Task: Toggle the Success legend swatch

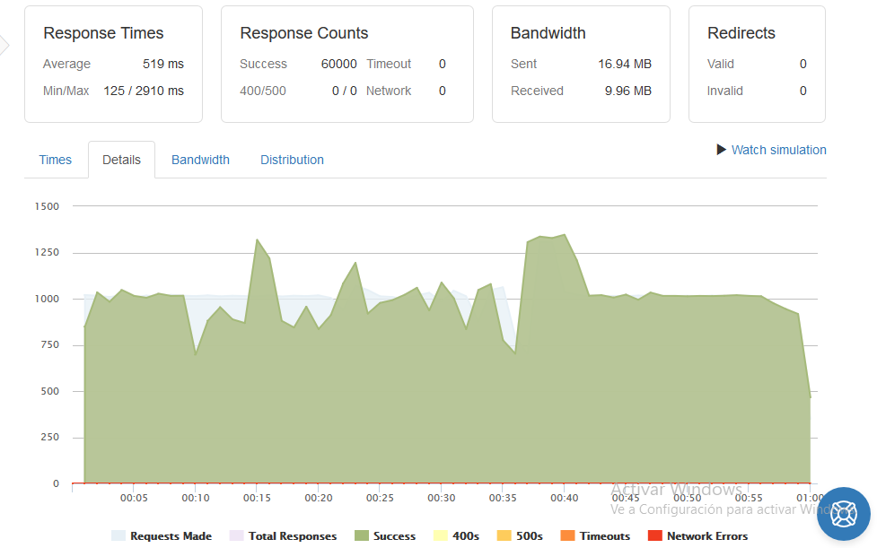Action: coord(362,535)
